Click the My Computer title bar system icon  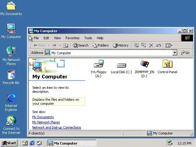(x=31, y=31)
